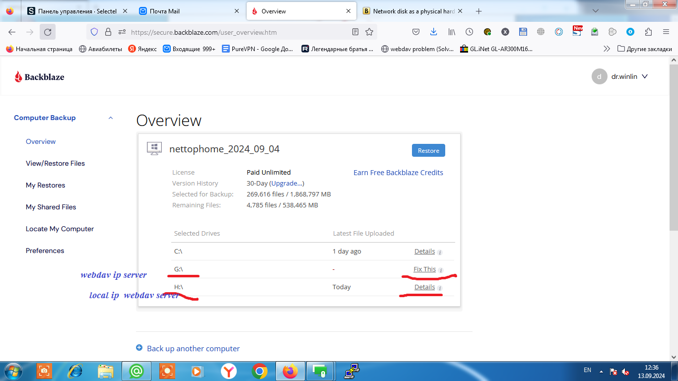Open Internet Explorer from the taskbar
678x381 pixels.
pos(75,371)
